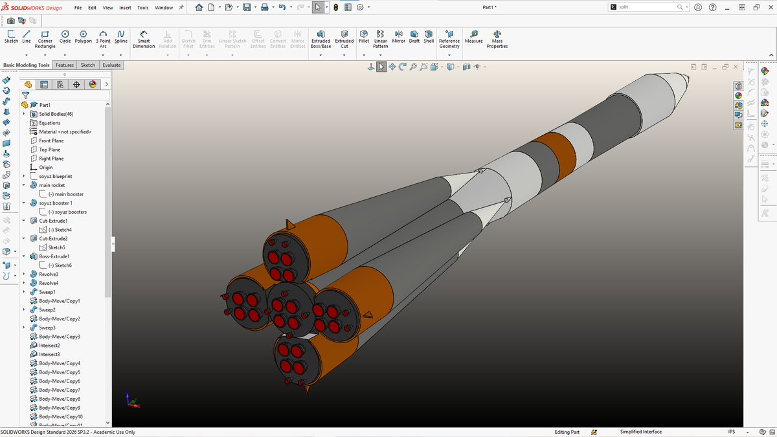Launch the Measure tool

pyautogui.click(x=474, y=37)
